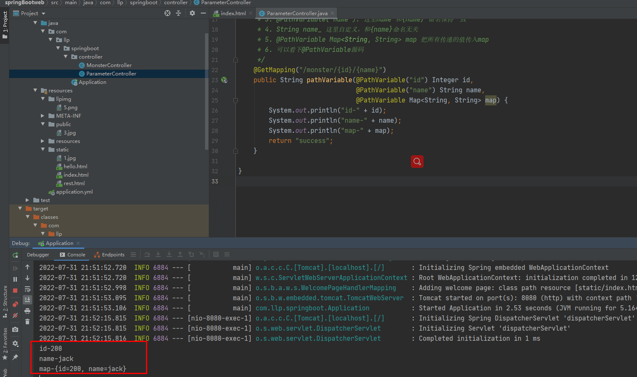Click the debug layout hamburger icon
637x377 pixels.
(x=133, y=254)
